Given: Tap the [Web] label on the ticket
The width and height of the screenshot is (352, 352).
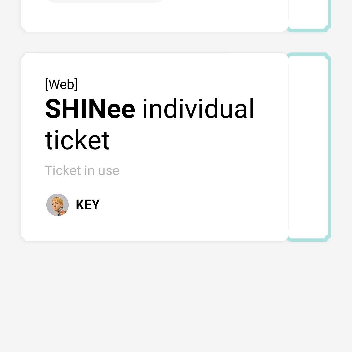Looking at the screenshot, I should pyautogui.click(x=61, y=84).
